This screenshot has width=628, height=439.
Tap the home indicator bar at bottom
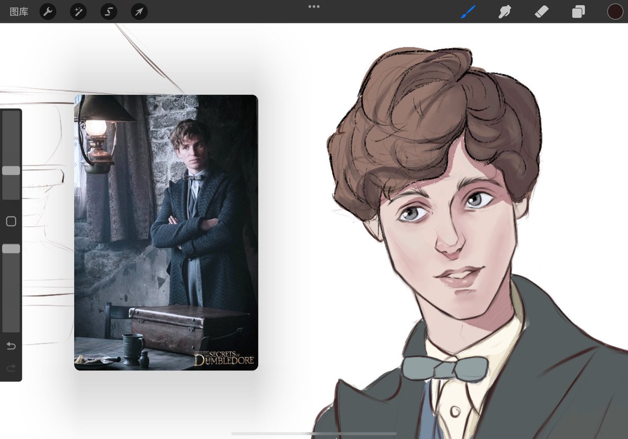click(314, 433)
